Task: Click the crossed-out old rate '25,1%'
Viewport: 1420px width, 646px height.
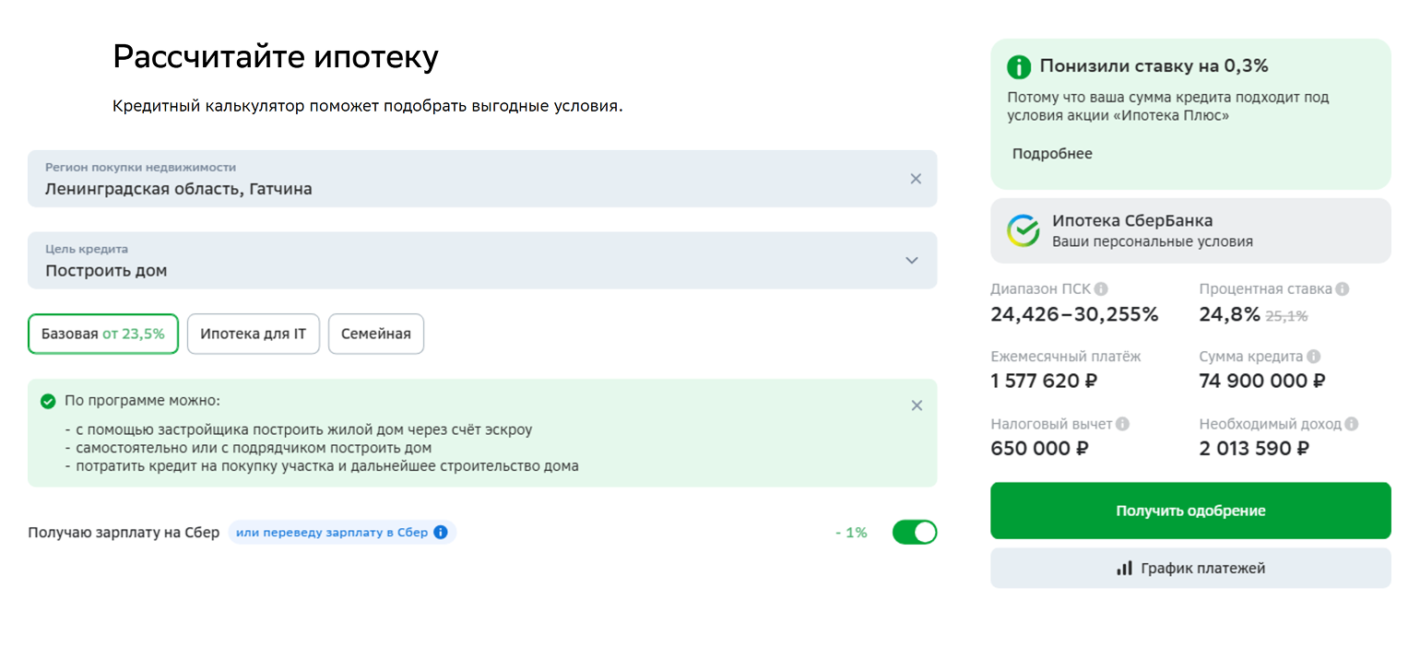Action: pos(1287,315)
